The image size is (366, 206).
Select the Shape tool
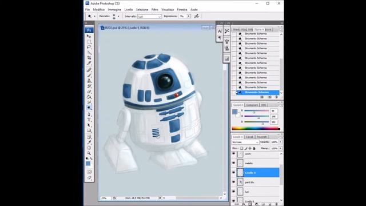[x=89, y=130]
